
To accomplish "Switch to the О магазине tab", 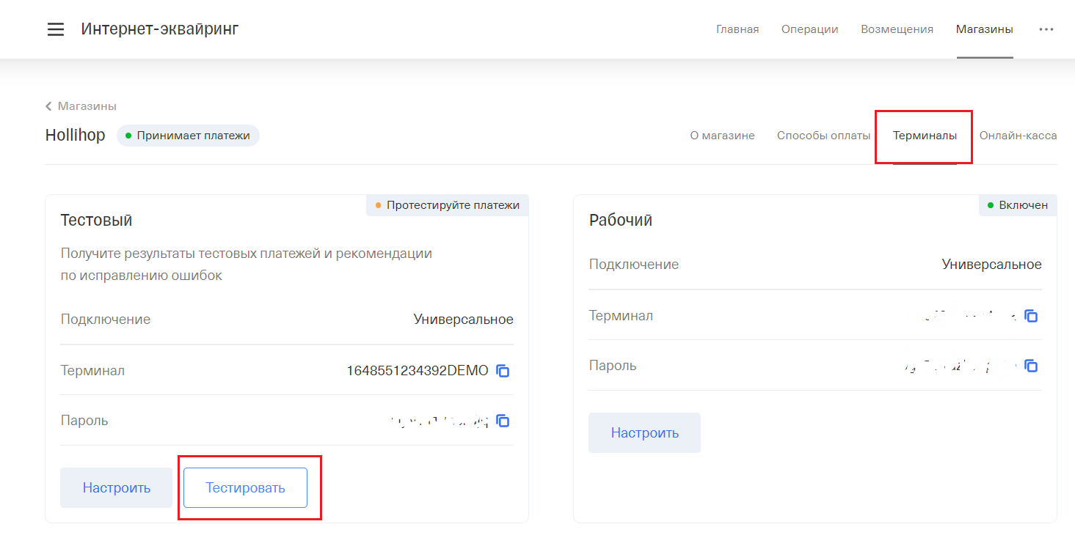I will [x=722, y=136].
